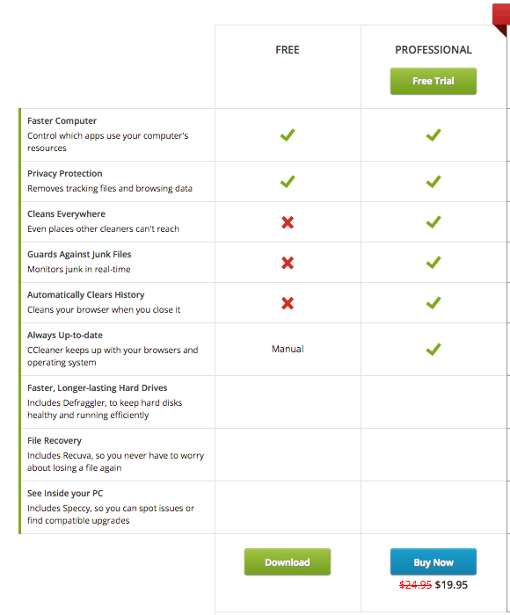Viewport: 510px width, 615px height.
Task: Click the File Recovery feature title
Action: [55, 441]
